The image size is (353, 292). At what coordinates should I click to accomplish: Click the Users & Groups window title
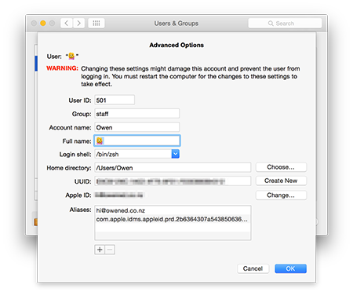[x=176, y=24]
